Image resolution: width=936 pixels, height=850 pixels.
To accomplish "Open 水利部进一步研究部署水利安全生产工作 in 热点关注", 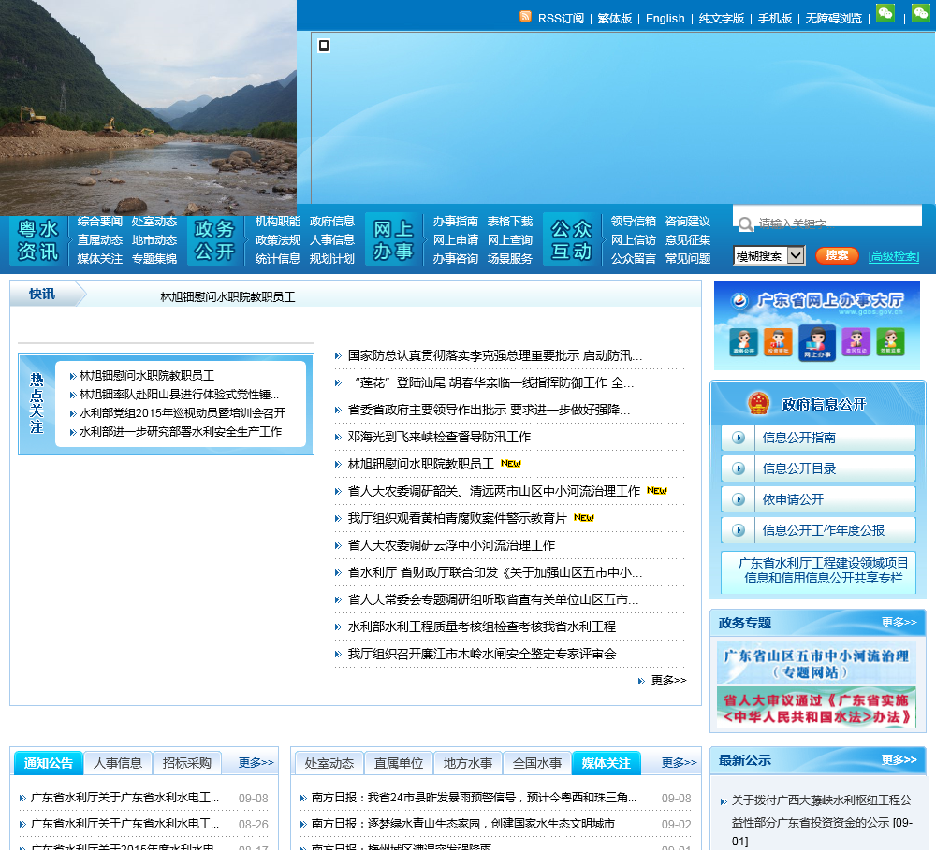I will [181, 431].
